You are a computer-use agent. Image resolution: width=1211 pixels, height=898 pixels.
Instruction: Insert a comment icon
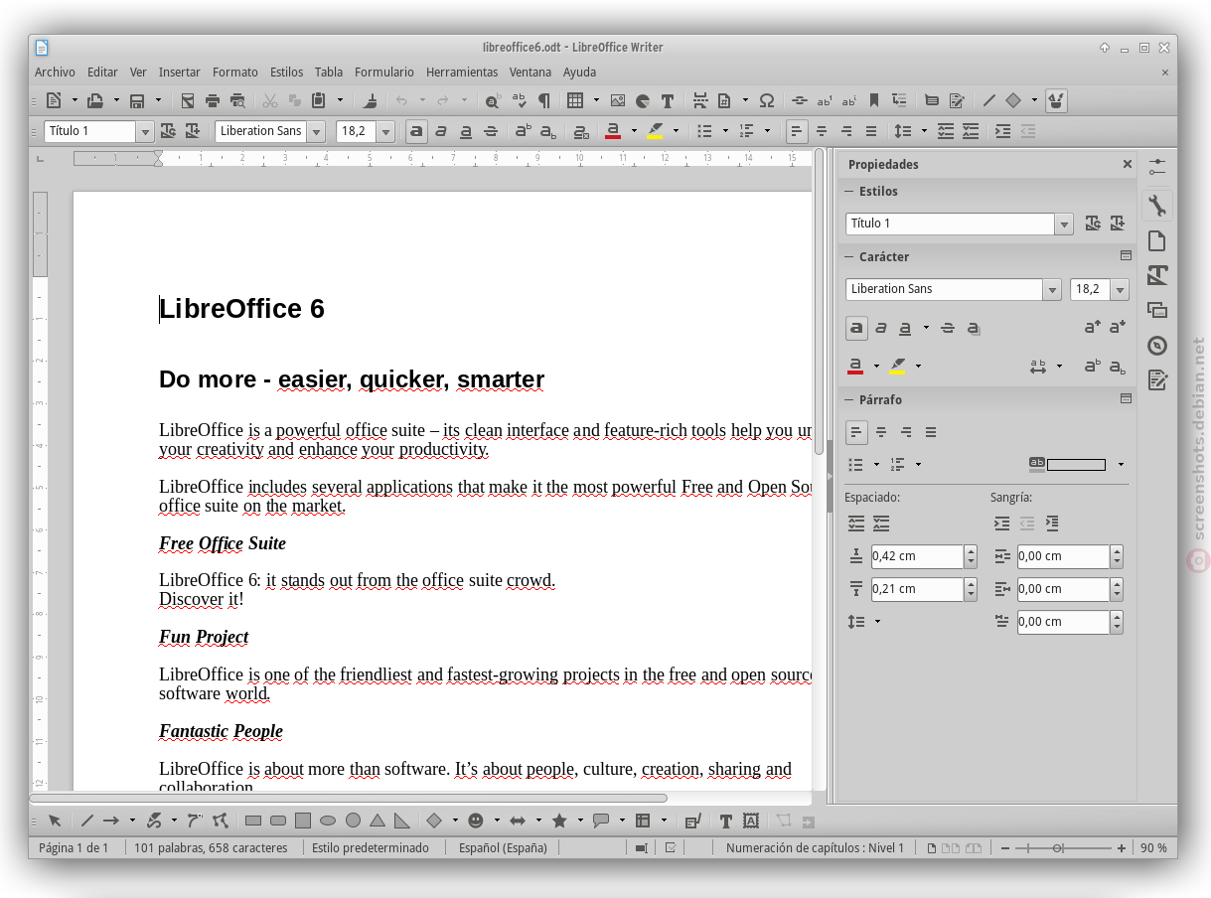tap(932, 100)
